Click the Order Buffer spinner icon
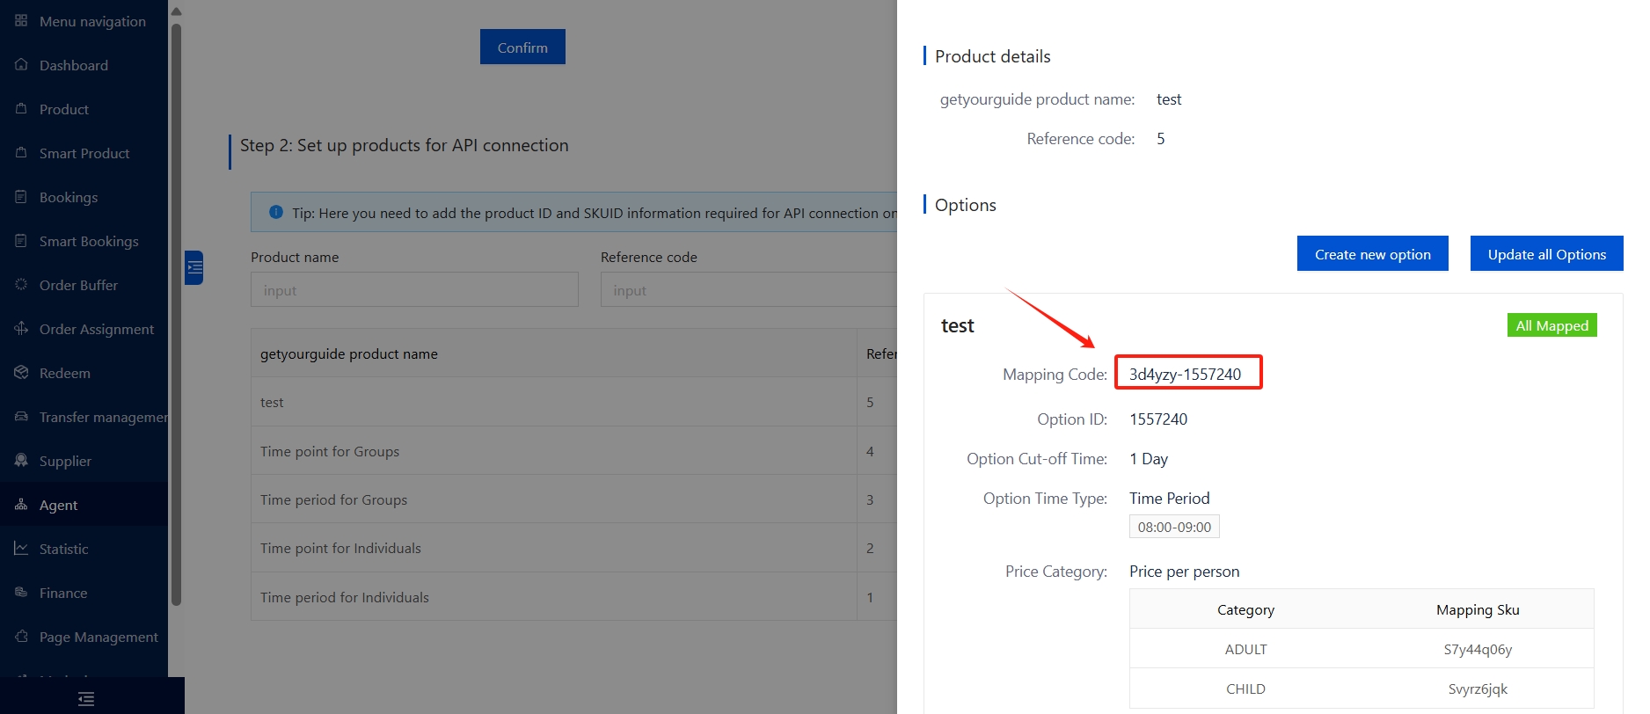 click(21, 285)
